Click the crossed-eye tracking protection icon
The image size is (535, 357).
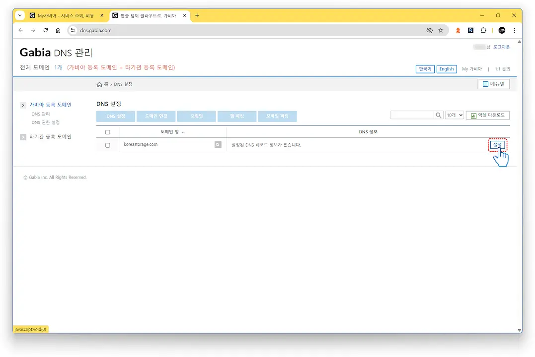(x=430, y=30)
